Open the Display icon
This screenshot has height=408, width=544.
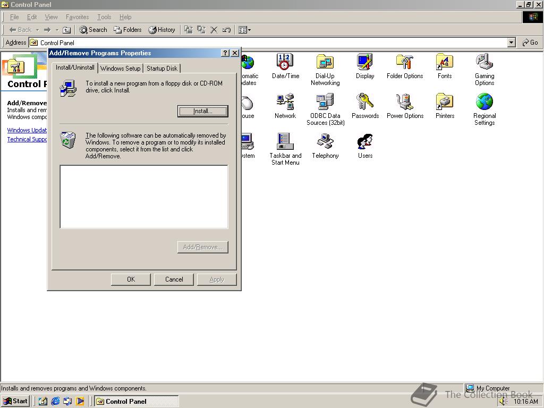pyautogui.click(x=364, y=64)
